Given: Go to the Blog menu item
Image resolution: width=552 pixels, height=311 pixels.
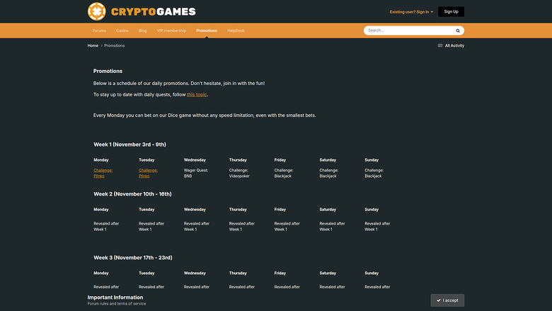Looking at the screenshot, I should click(x=142, y=30).
